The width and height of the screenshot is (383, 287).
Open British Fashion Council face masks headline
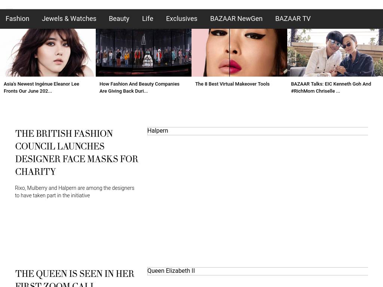(77, 152)
